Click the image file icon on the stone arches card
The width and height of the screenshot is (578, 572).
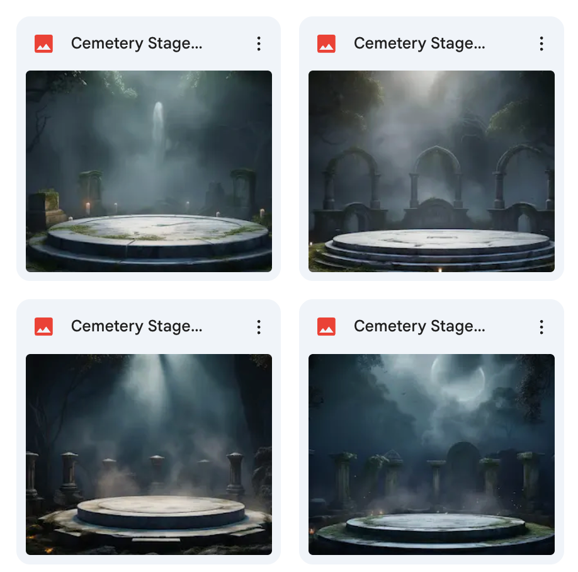tap(326, 43)
